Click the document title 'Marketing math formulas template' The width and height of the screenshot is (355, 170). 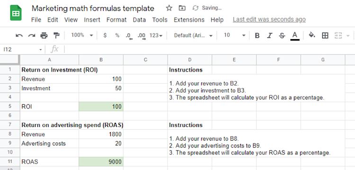point(93,8)
